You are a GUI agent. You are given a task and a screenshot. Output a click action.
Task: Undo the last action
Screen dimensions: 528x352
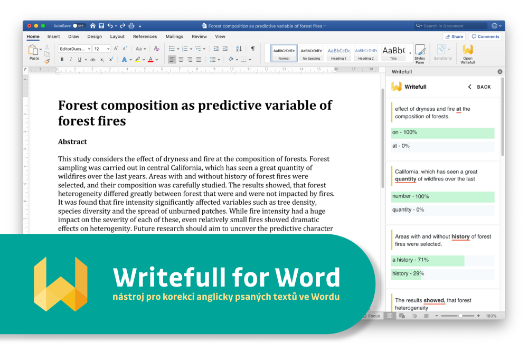tap(110, 25)
